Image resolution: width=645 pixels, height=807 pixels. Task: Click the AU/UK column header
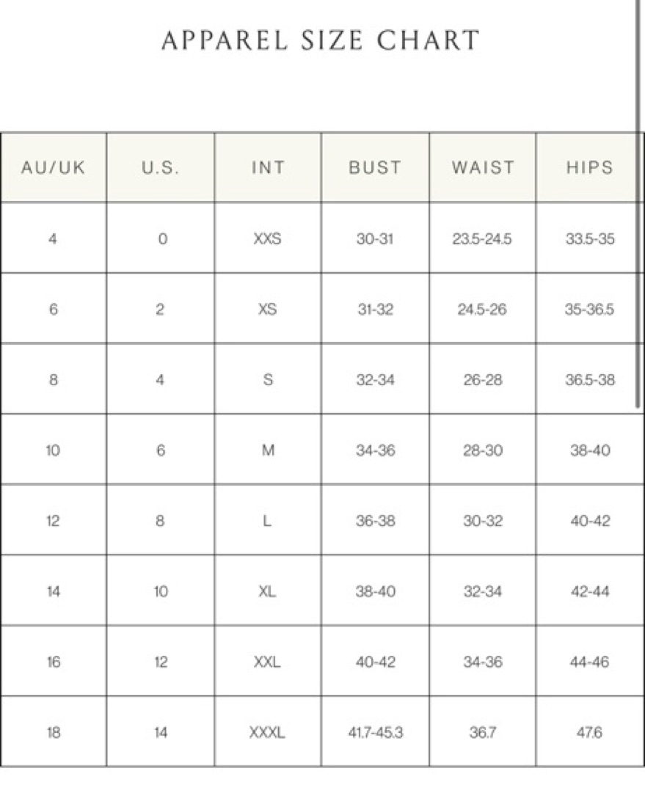coord(54,167)
